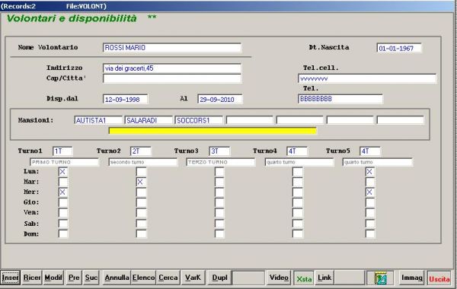
Task: Open the Elenco list button
Action: pyautogui.click(x=143, y=278)
